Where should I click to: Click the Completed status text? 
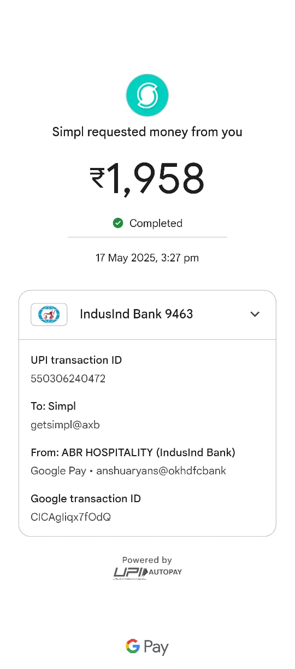(x=156, y=223)
